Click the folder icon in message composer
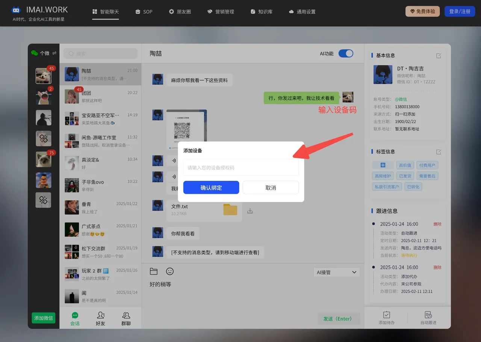 pyautogui.click(x=153, y=271)
